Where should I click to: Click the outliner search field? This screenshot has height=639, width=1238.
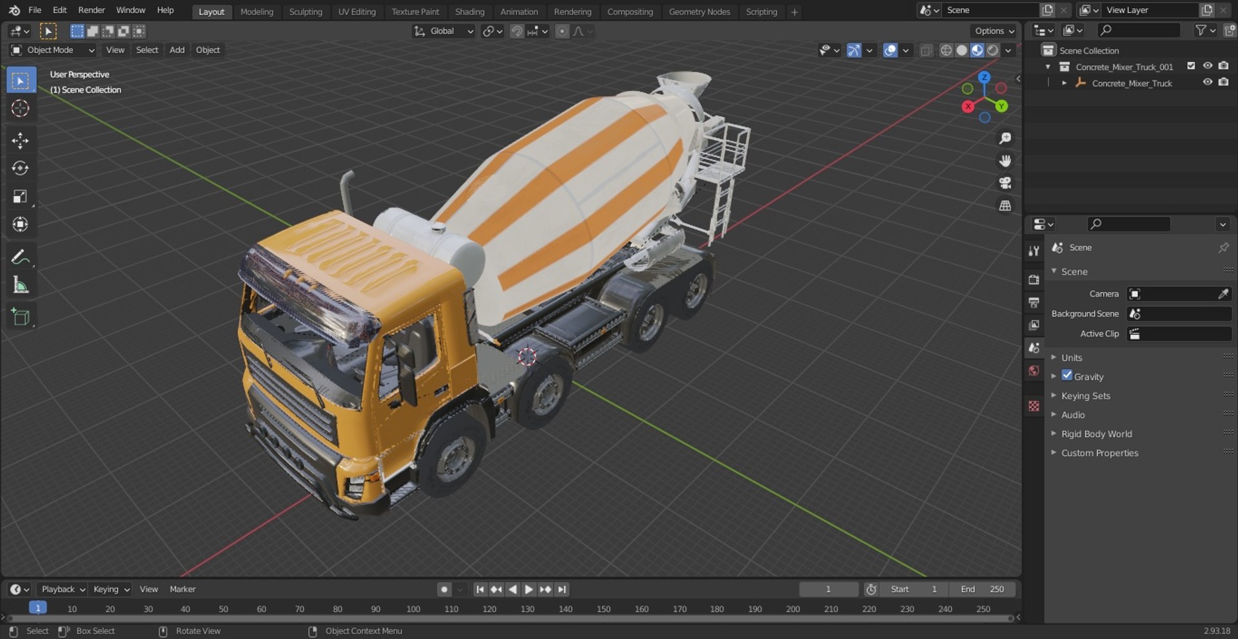1139,30
